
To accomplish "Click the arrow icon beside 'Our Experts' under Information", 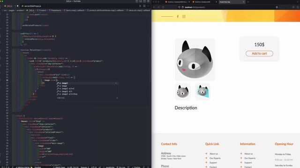I will [241, 158].
